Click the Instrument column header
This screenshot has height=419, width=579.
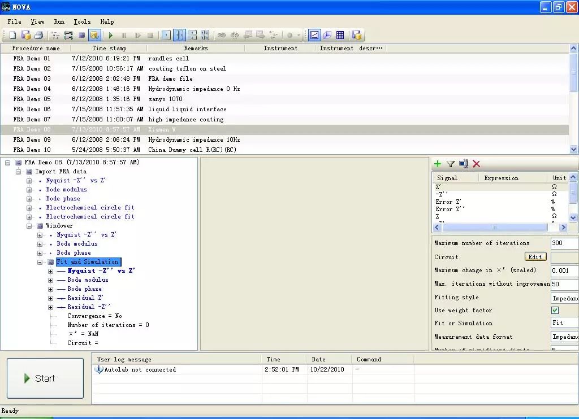(x=280, y=49)
